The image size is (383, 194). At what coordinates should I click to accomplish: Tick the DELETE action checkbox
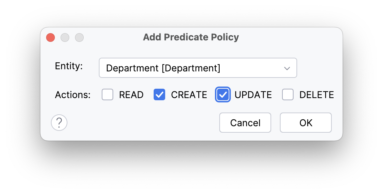(288, 95)
